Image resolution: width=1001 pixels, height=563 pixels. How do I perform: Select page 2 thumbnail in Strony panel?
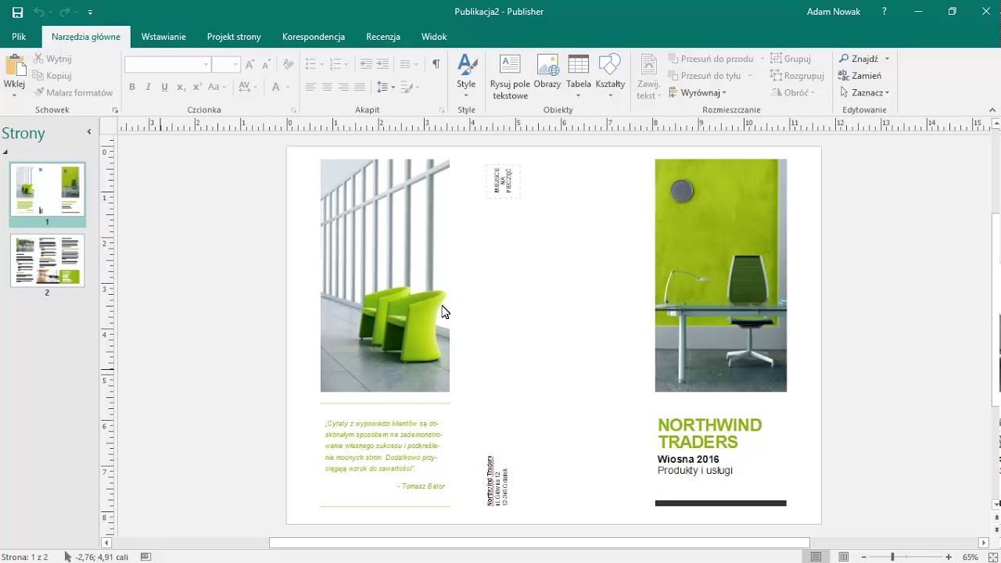point(47,260)
